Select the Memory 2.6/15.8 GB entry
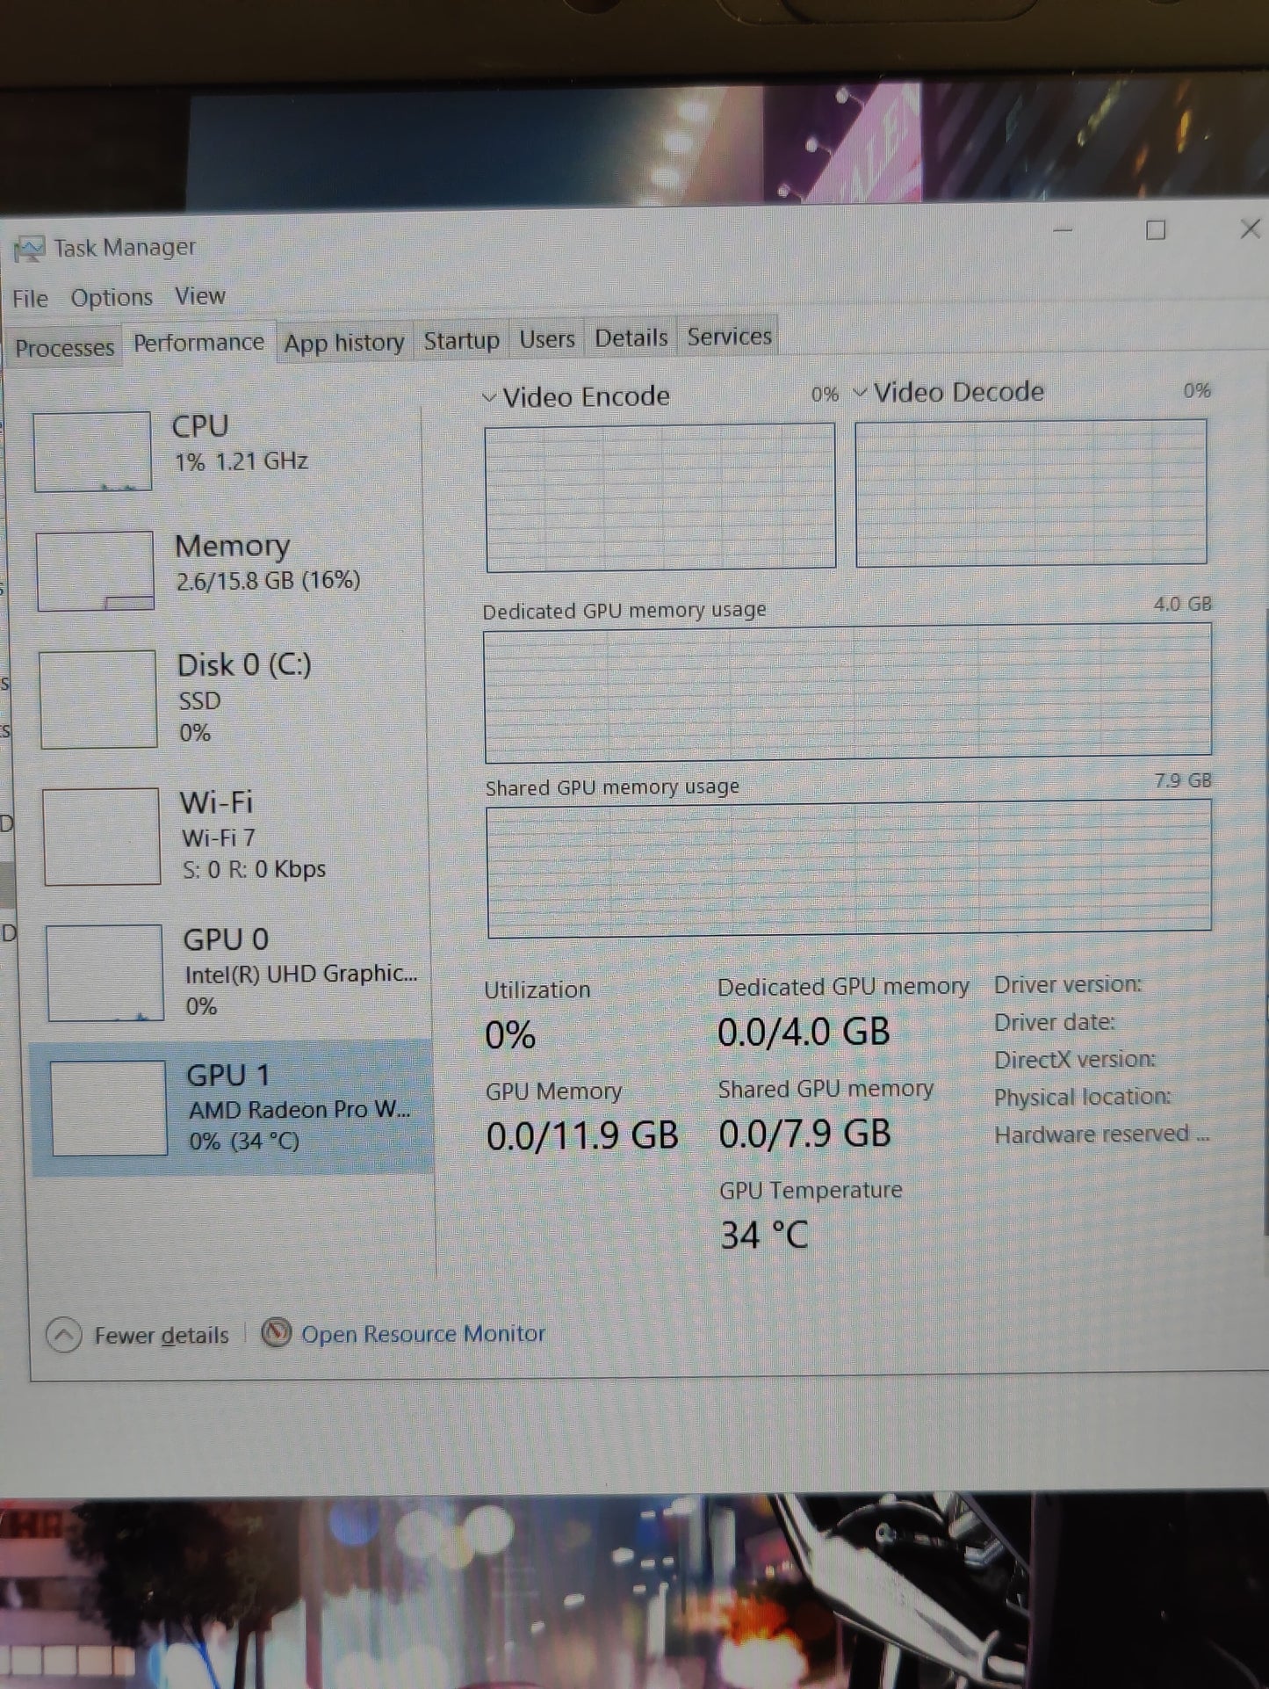 [x=228, y=570]
